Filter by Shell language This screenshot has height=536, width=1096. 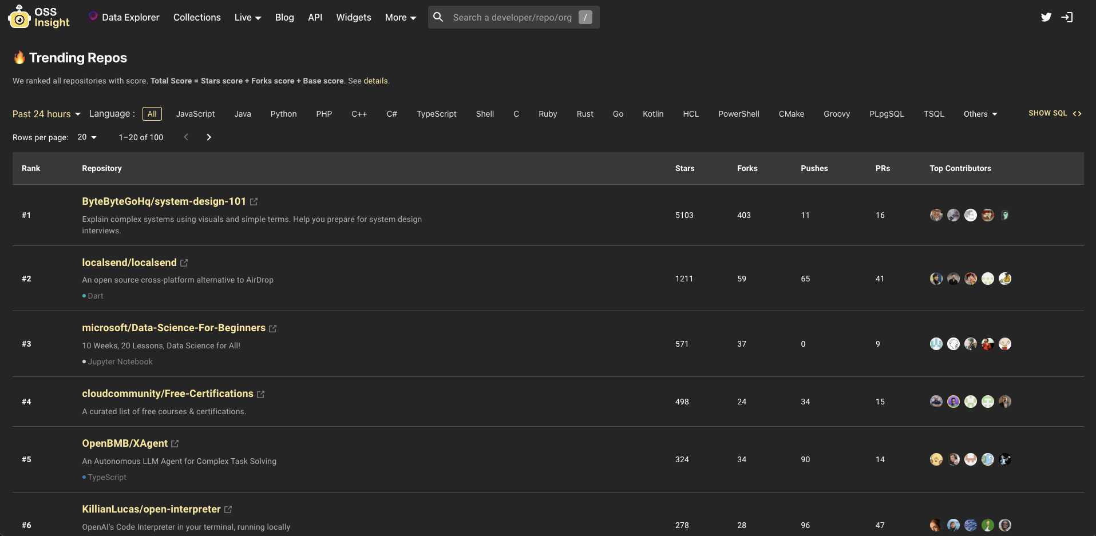[x=485, y=114]
